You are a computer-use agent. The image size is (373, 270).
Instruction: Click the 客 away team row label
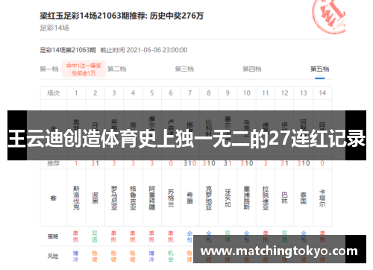(54, 198)
